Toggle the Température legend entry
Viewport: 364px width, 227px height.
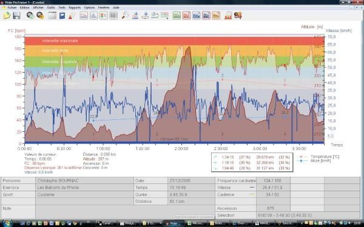tap(318, 157)
